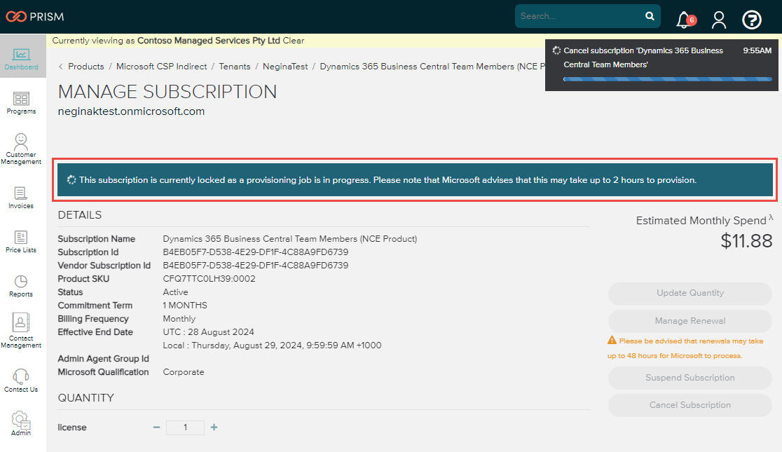Click the Update Quantity button
This screenshot has width=782, height=452.
690,294
